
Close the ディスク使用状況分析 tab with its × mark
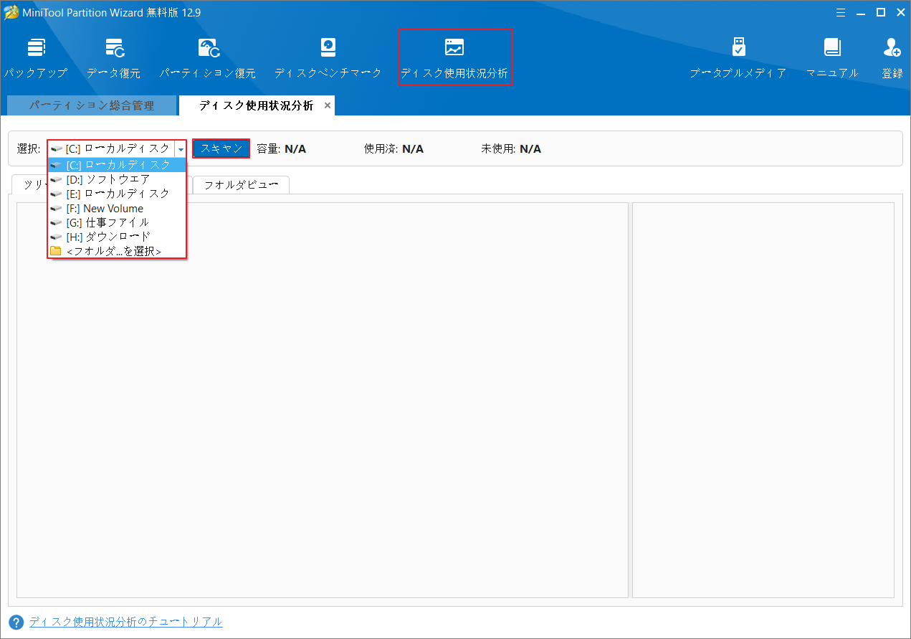point(328,105)
